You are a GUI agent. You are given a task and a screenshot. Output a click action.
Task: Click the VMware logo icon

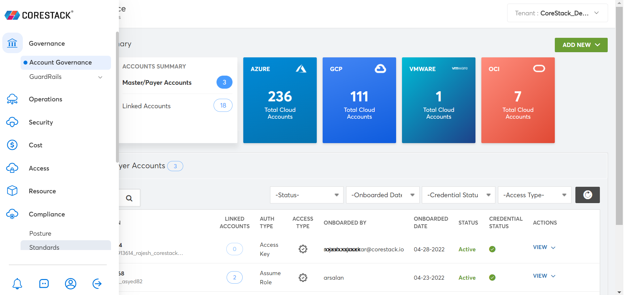coord(460,68)
